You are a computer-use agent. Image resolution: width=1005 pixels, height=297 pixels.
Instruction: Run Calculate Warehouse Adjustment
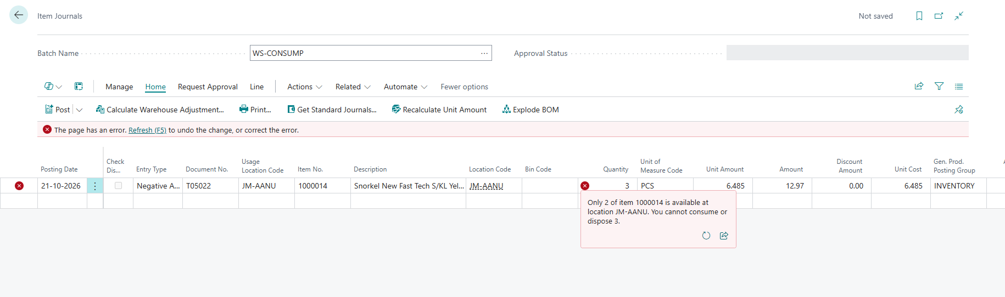[x=160, y=110]
